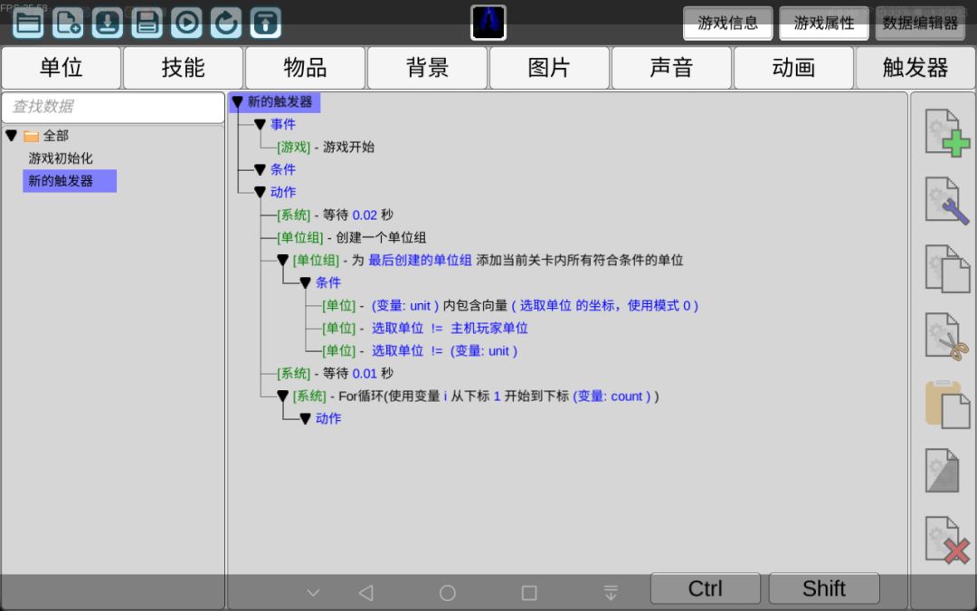Click the game thumbnail image at top center

[x=488, y=23]
